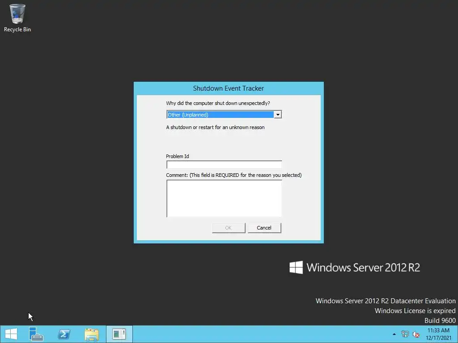Focus the Problem Id input field
458x343 pixels.
[224, 164]
